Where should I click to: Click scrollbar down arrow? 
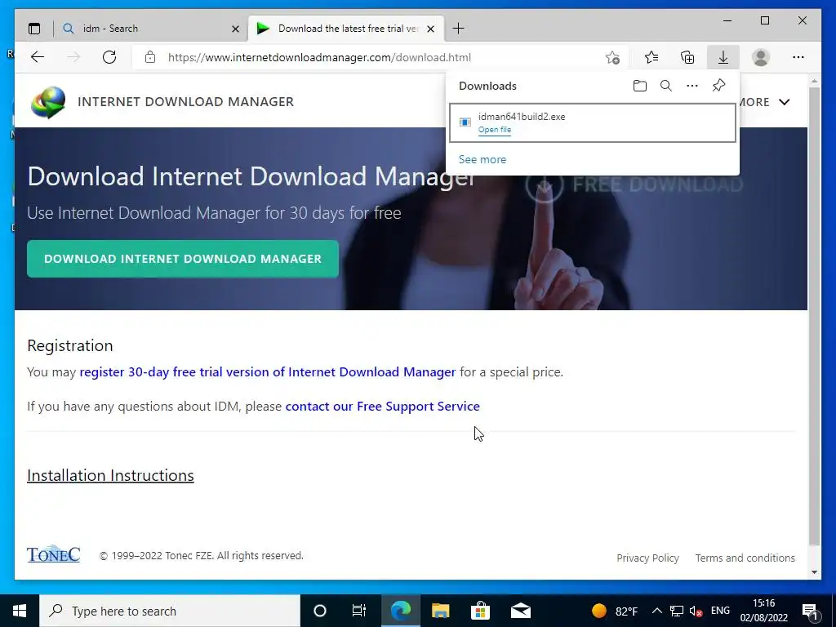point(814,572)
